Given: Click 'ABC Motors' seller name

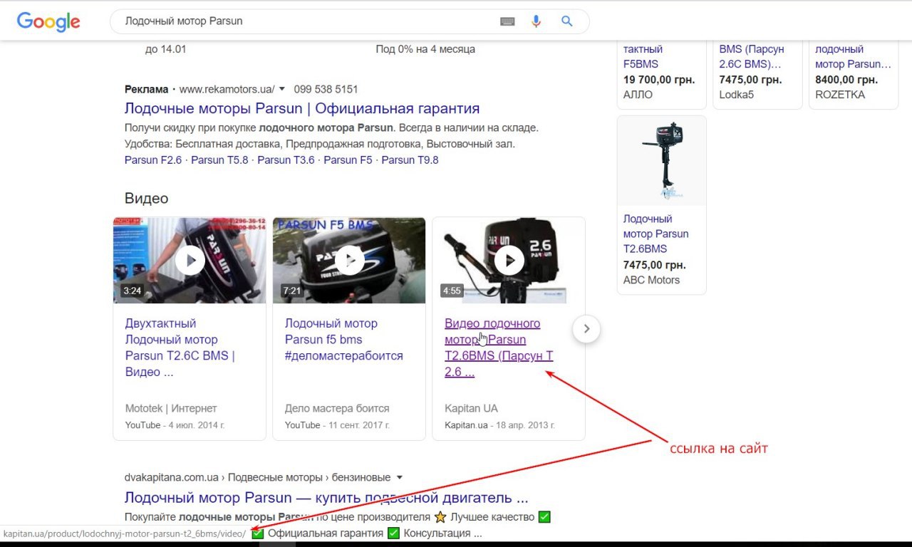Looking at the screenshot, I should tap(651, 280).
